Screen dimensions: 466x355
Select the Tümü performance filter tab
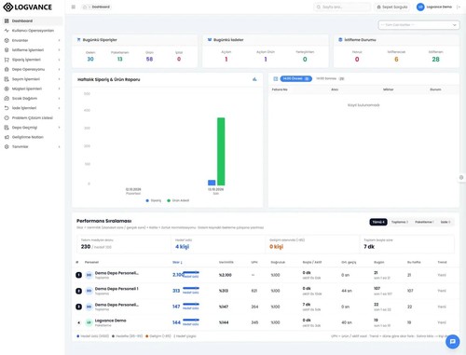tap(378, 222)
